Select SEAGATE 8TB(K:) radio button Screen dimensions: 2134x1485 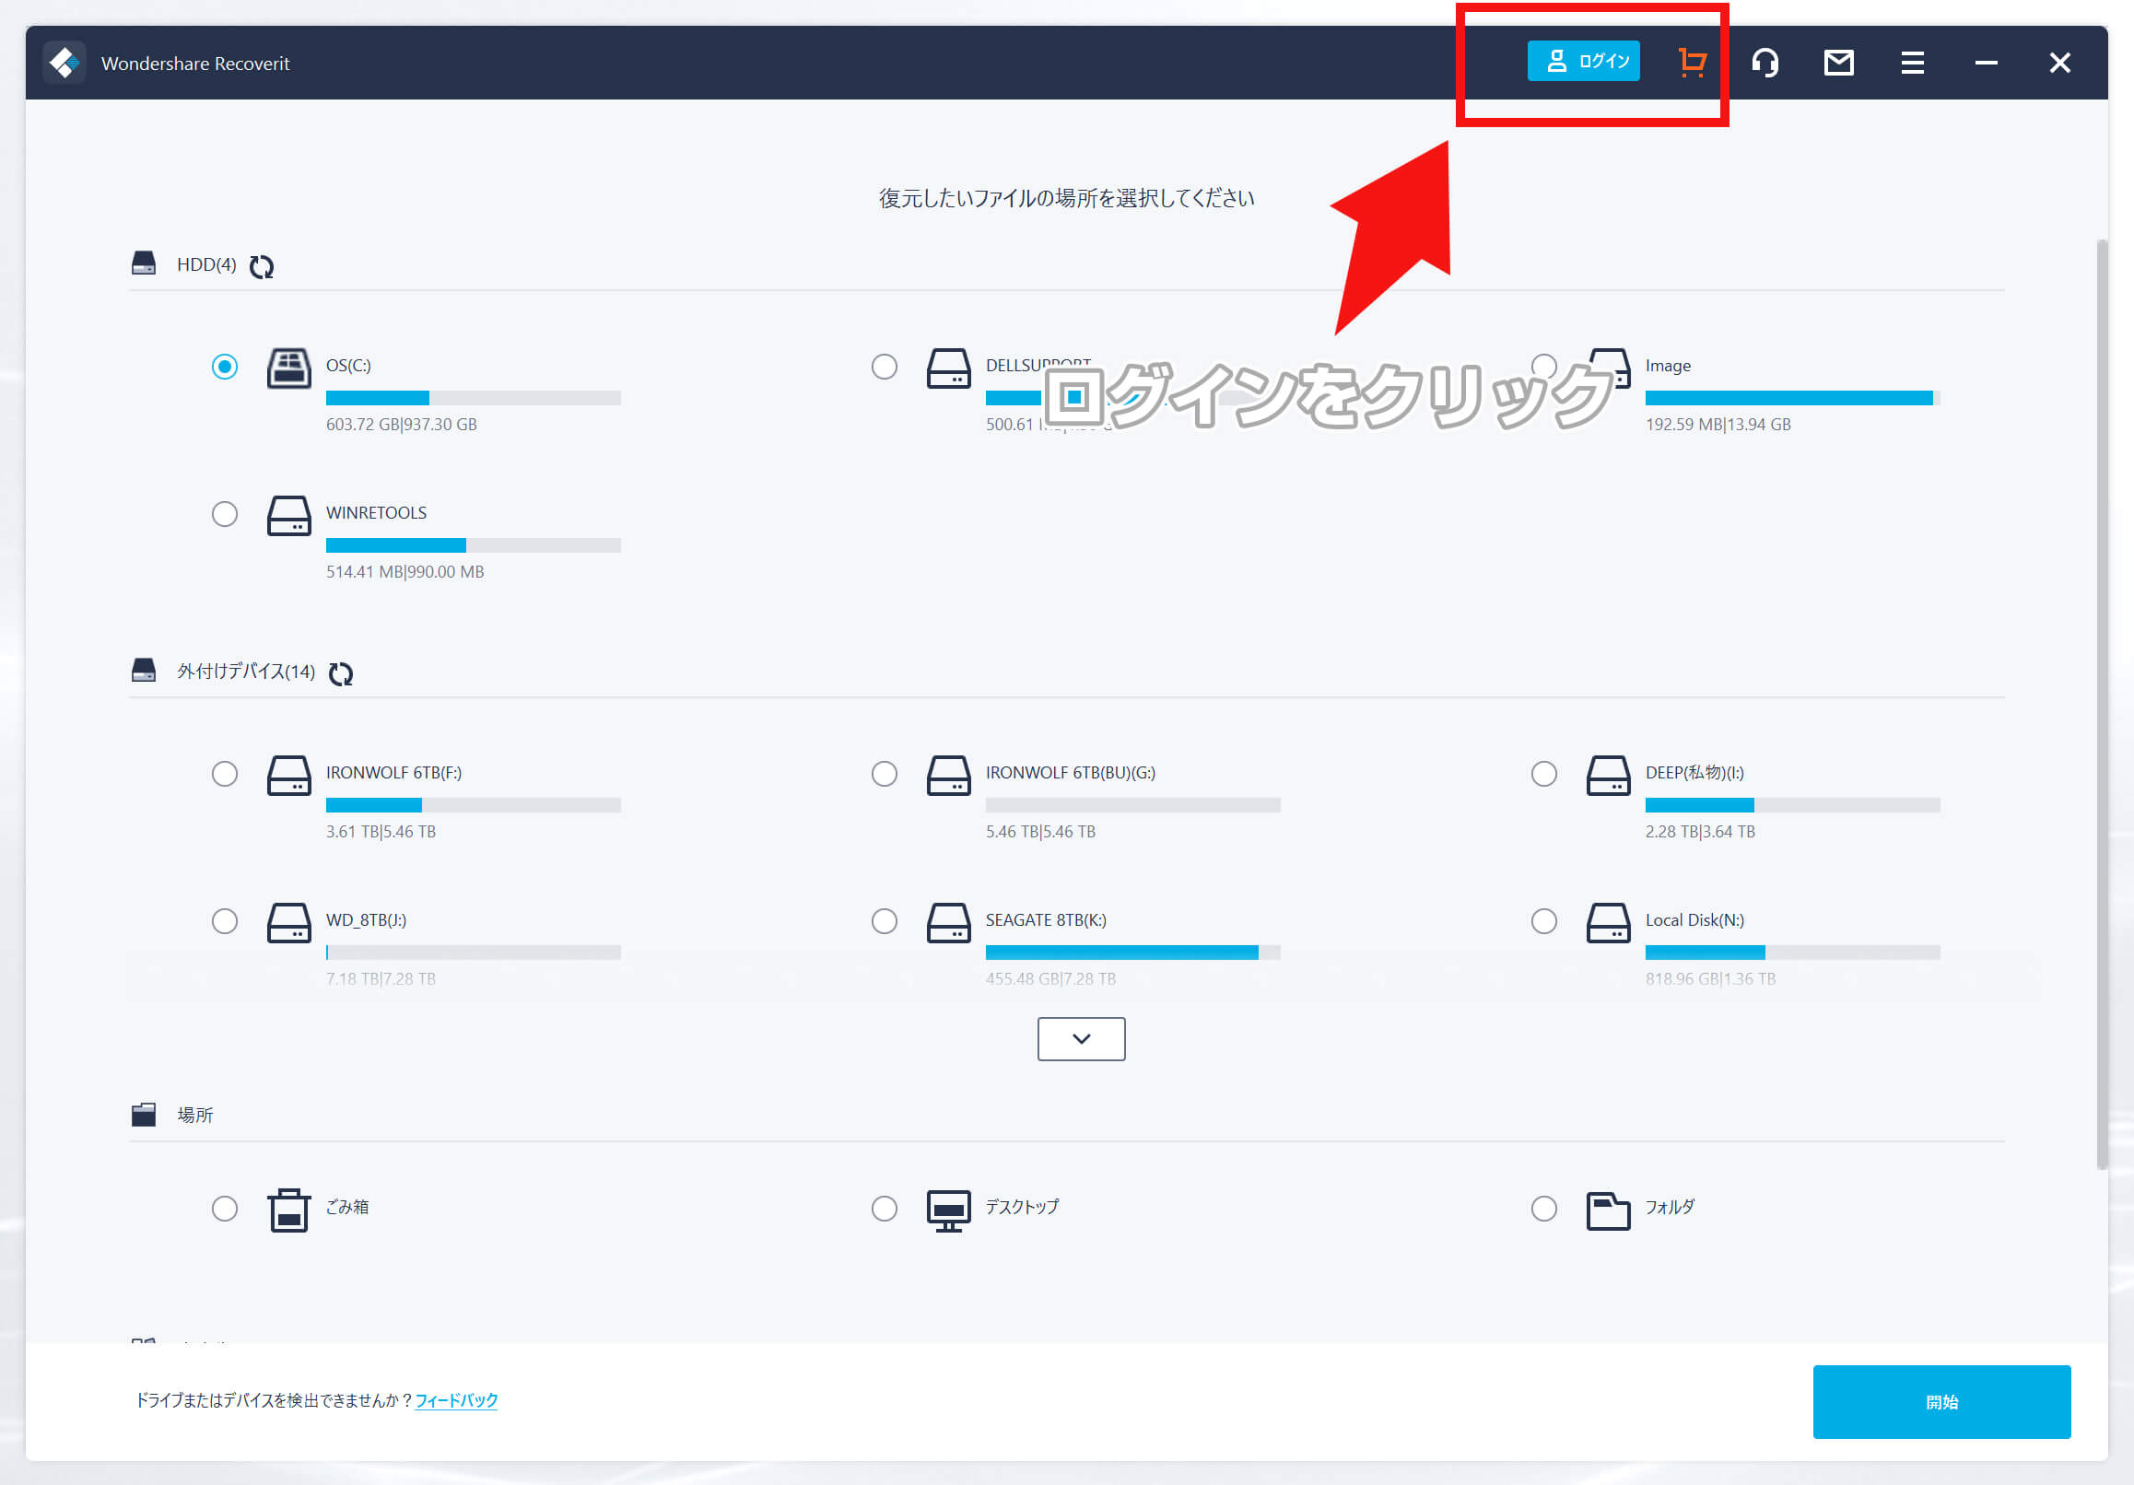pyautogui.click(x=884, y=922)
